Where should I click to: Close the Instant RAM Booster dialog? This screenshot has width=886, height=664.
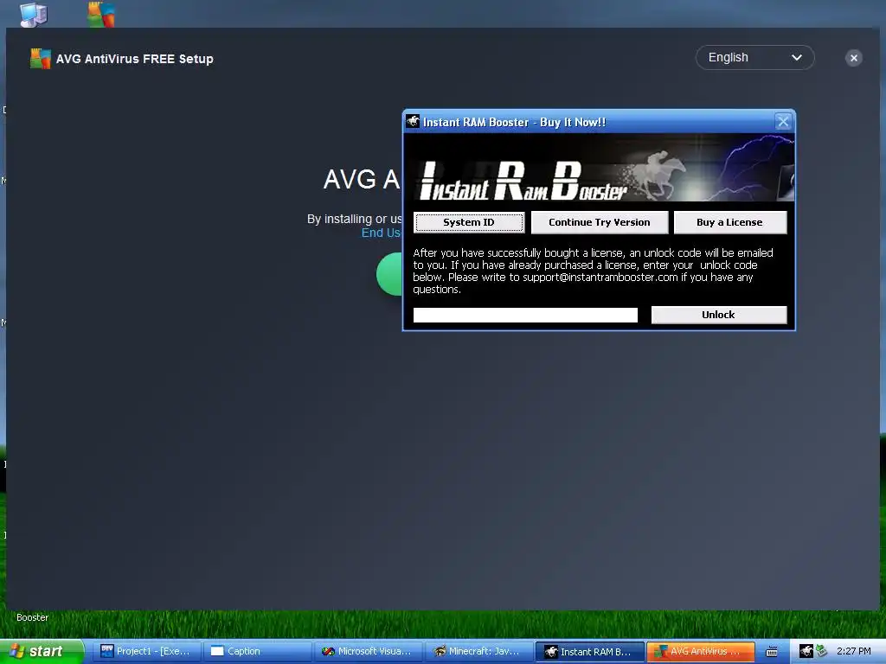782,121
